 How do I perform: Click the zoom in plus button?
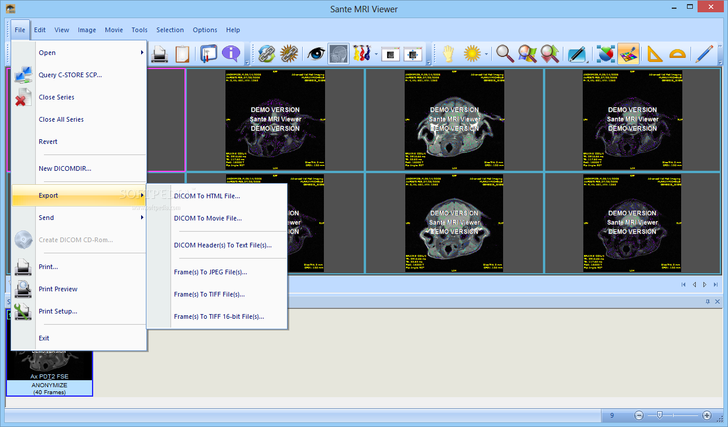(x=707, y=415)
